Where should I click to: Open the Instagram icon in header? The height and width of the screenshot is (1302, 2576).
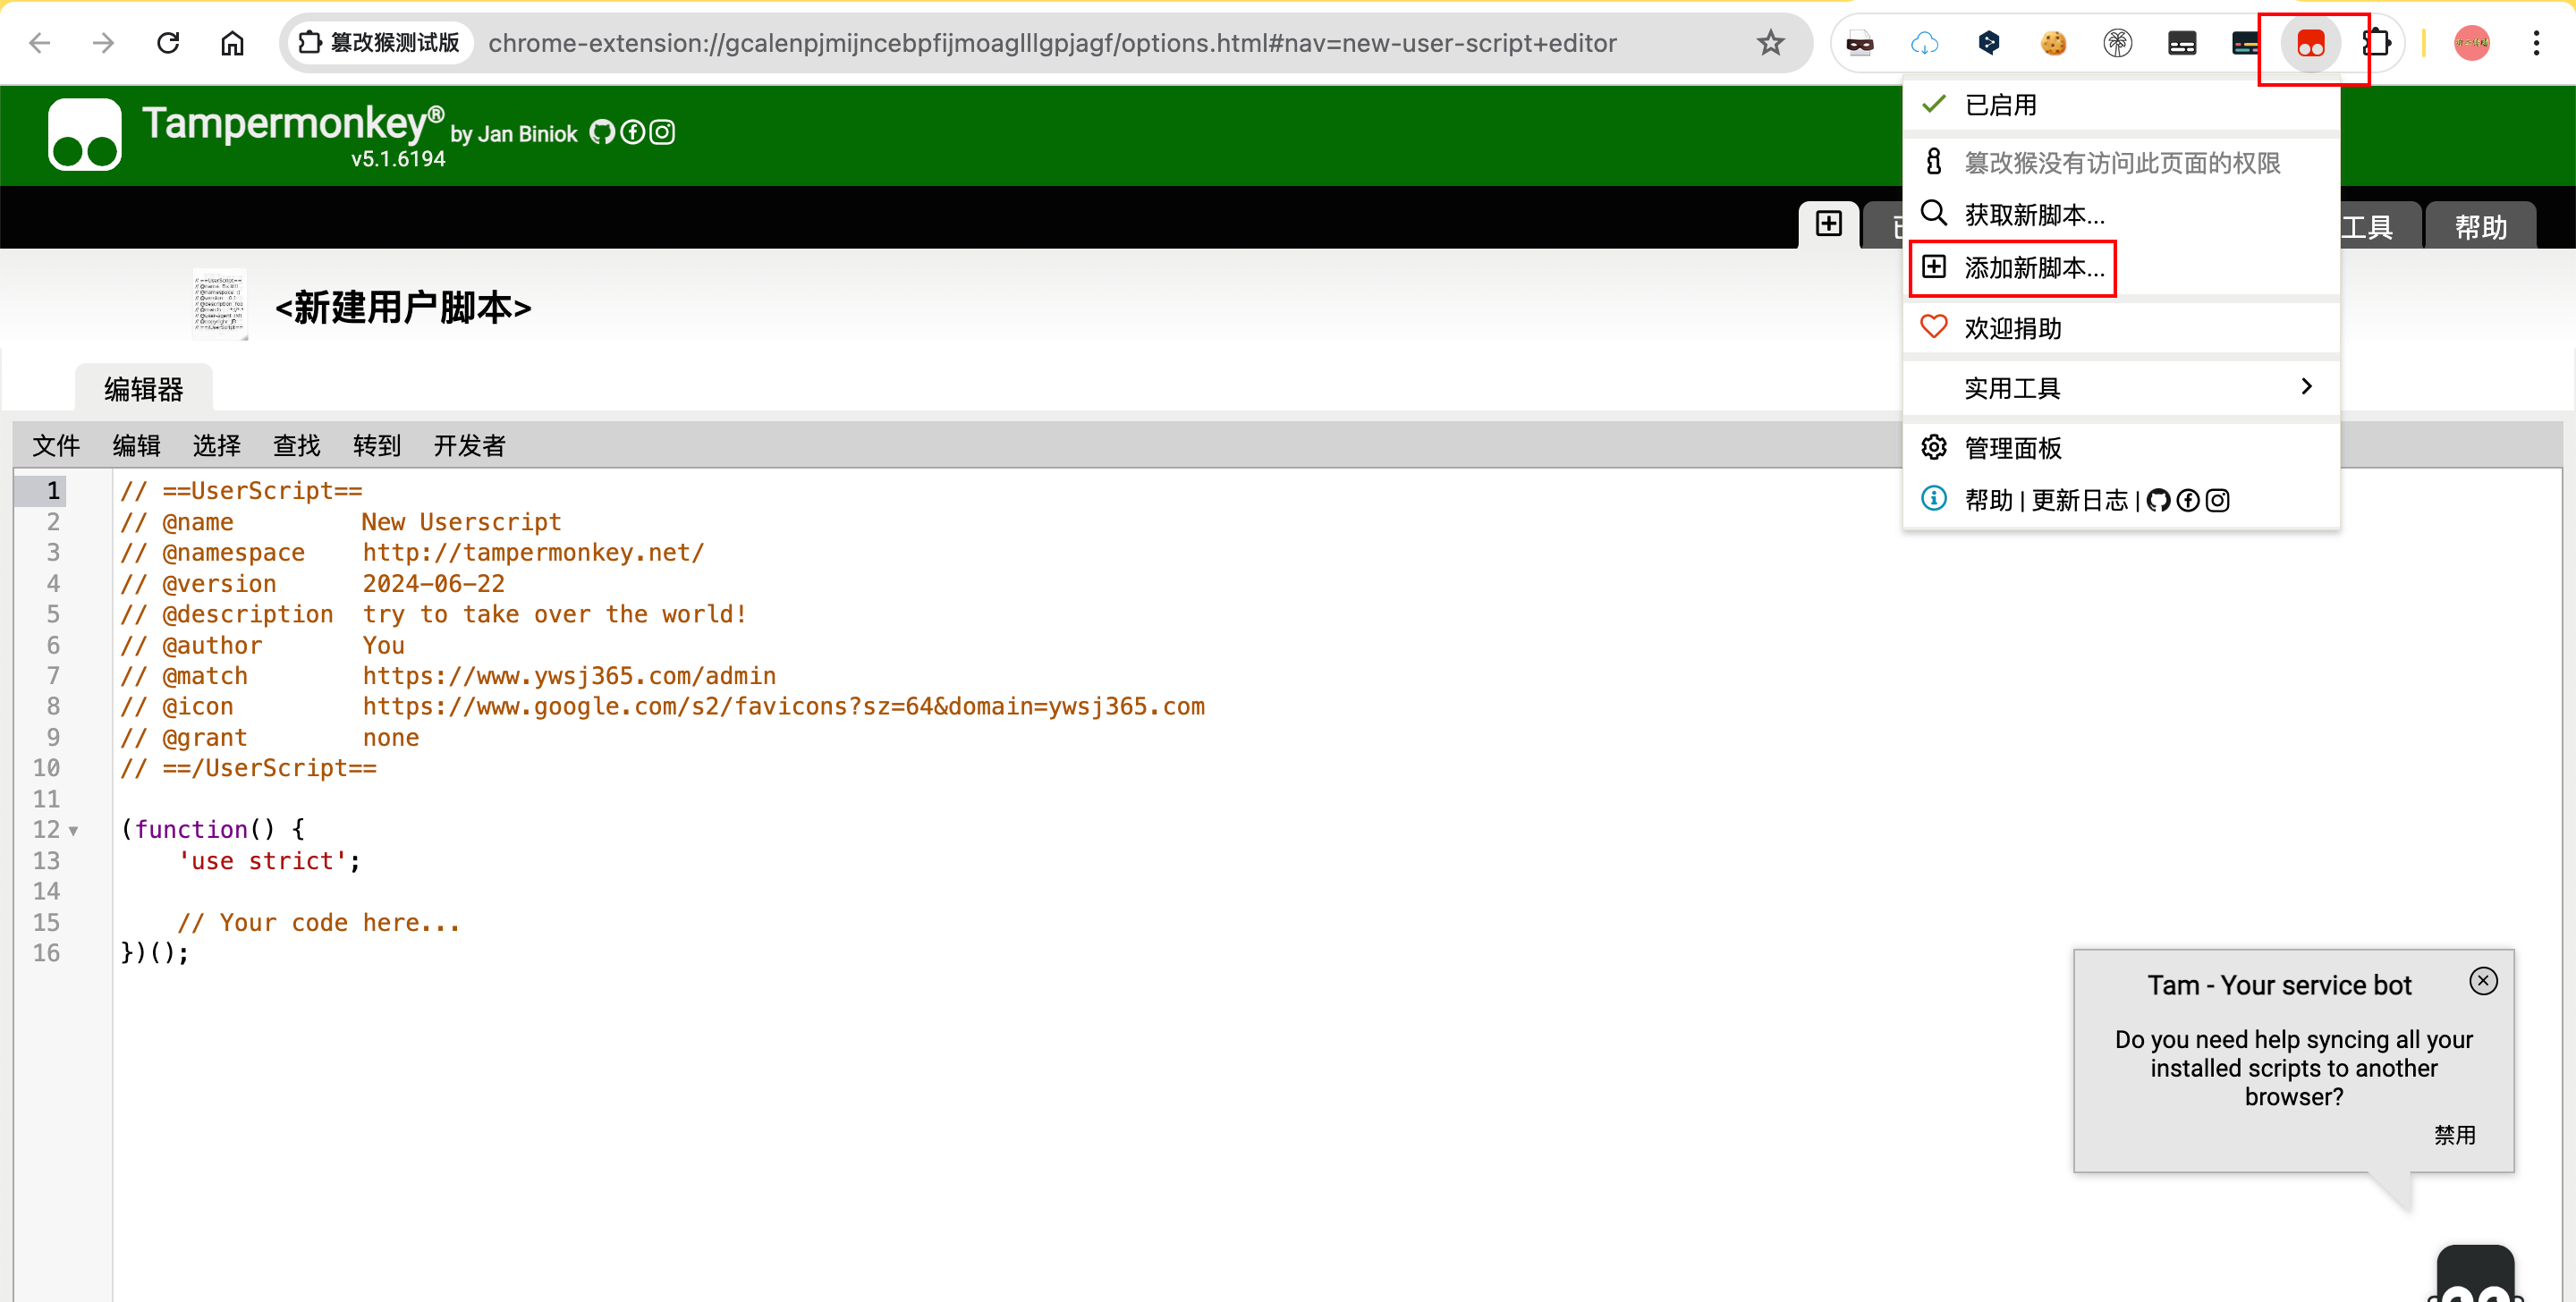(x=662, y=132)
